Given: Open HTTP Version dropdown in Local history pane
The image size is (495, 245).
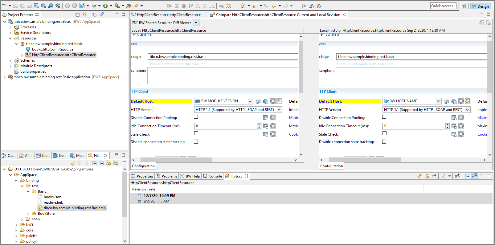Looking at the screenshot, I should (467, 110).
